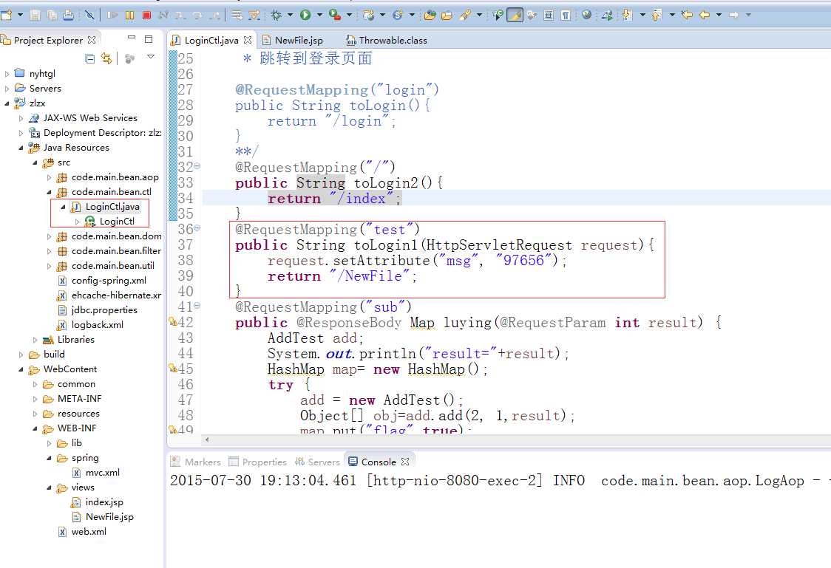The image size is (831, 568).
Task: Toggle Link with Editor in Project Explorer
Action: 106,58
